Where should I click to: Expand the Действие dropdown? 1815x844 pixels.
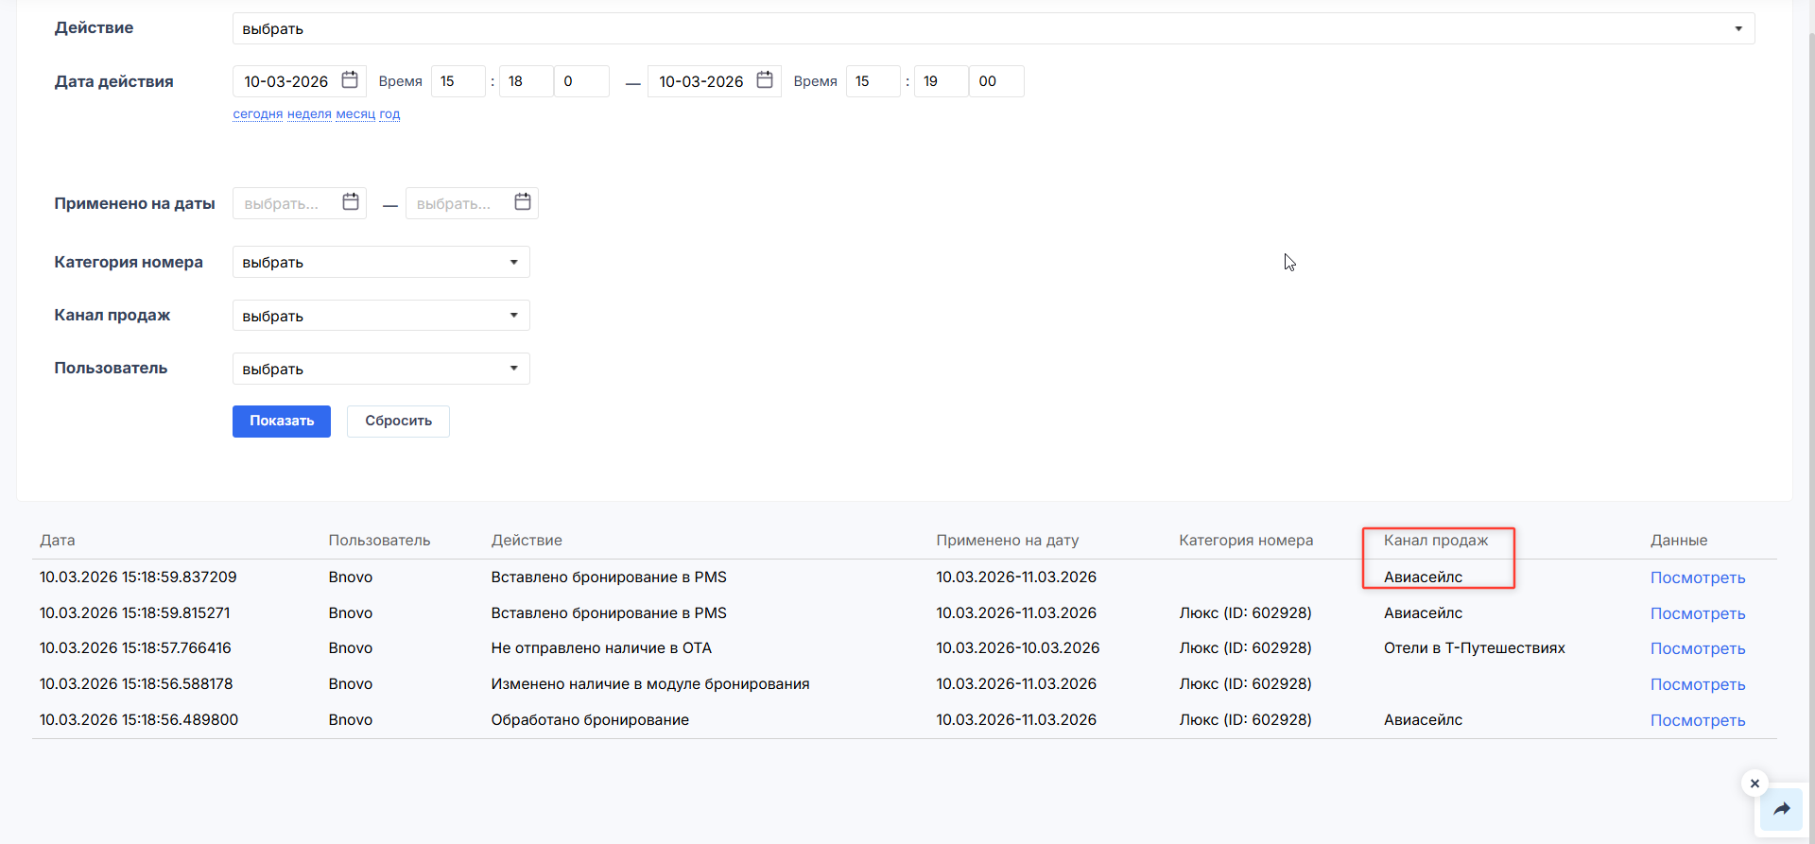click(x=993, y=28)
